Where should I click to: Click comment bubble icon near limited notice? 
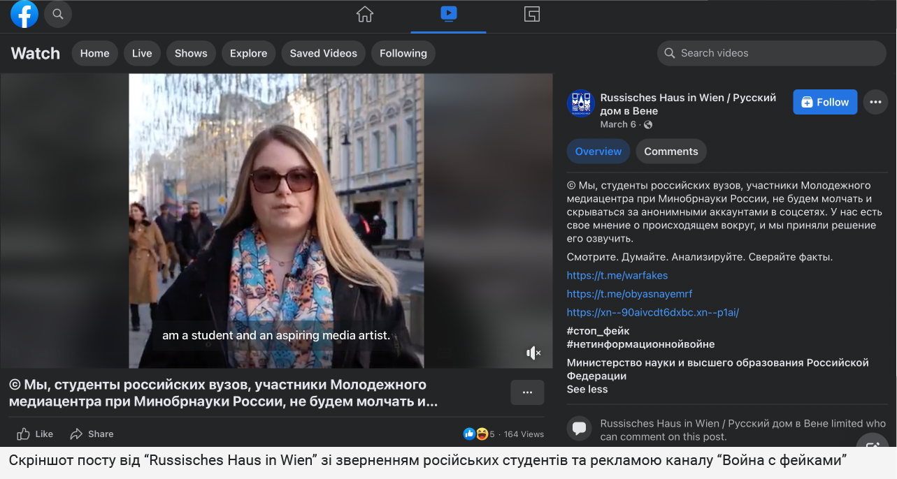coord(579,427)
